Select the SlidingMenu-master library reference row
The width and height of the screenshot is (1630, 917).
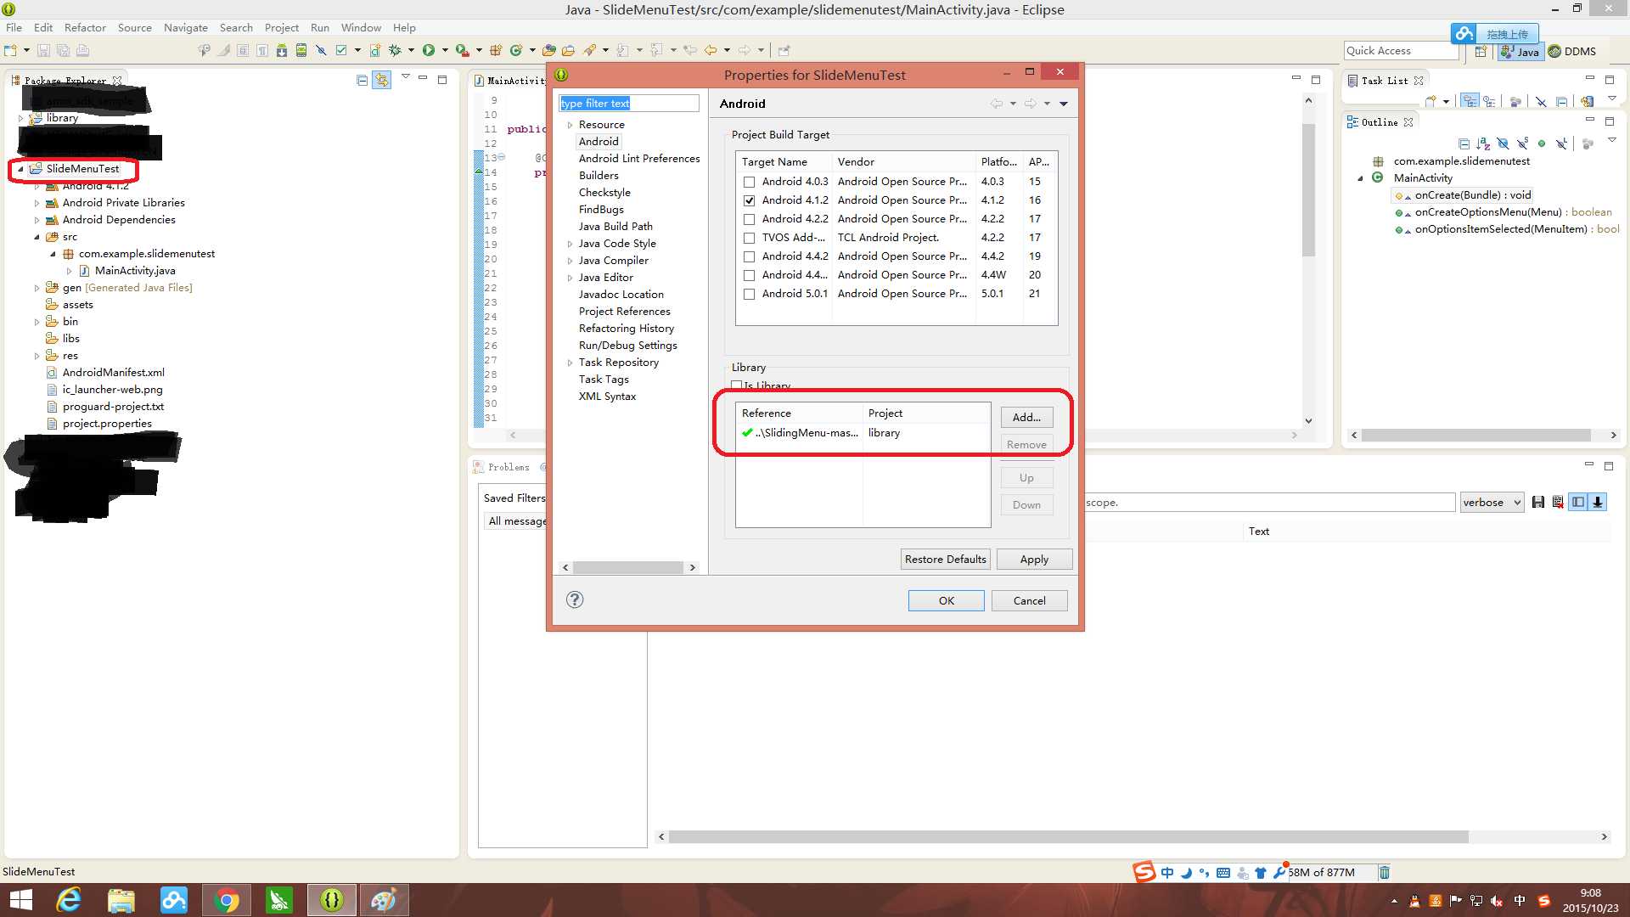click(x=863, y=433)
